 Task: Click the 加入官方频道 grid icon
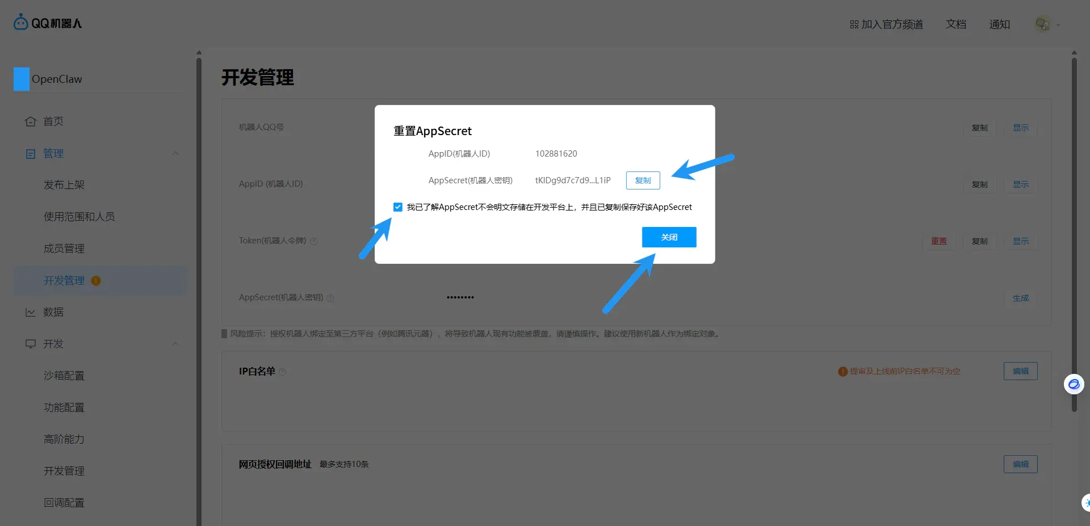tap(854, 24)
